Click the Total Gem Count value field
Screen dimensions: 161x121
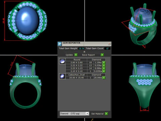107,48
